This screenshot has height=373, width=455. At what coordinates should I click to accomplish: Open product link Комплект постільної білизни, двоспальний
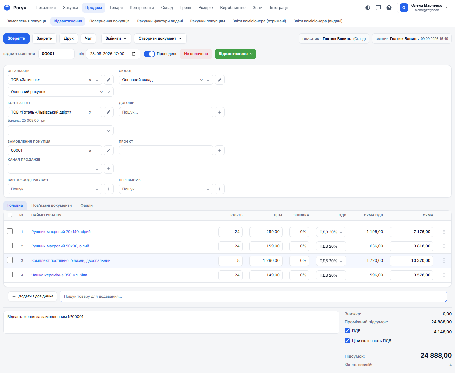pos(71,260)
